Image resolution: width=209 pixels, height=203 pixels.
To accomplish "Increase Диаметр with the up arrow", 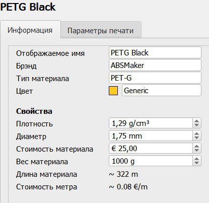I will 196,133.
